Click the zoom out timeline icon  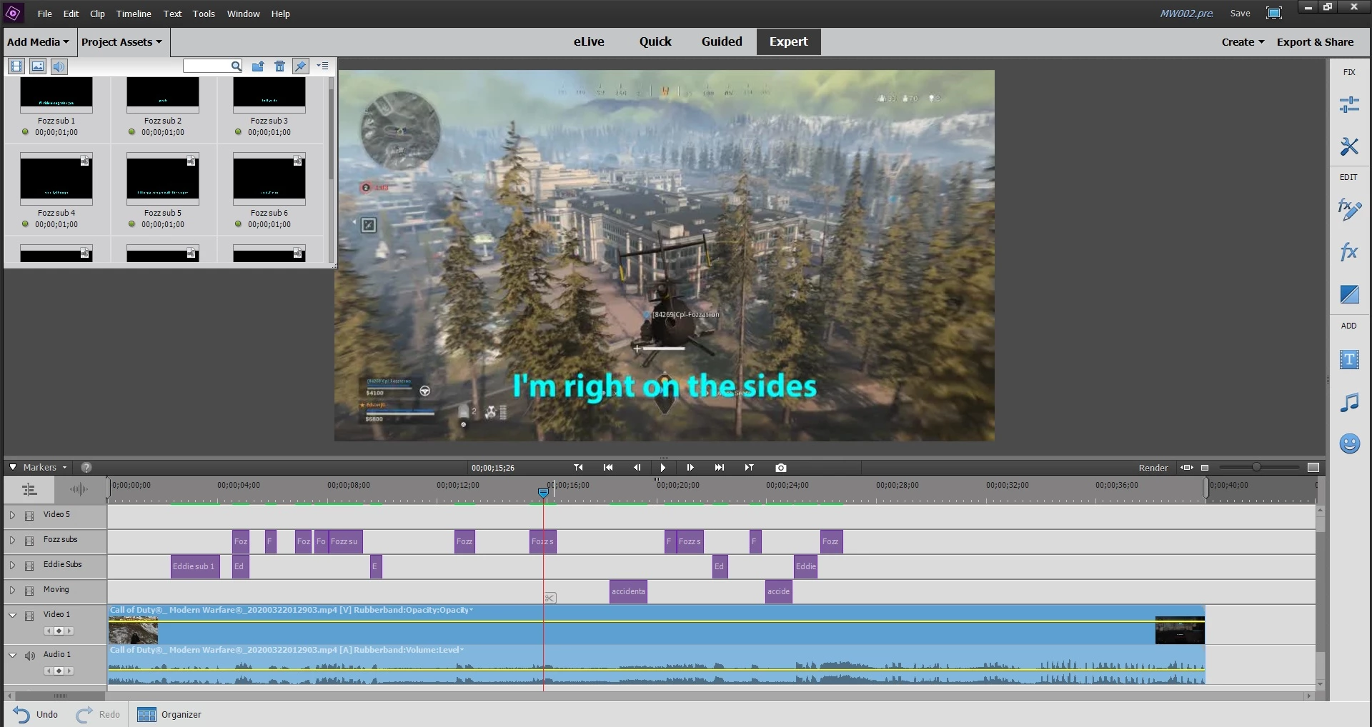click(x=1205, y=468)
